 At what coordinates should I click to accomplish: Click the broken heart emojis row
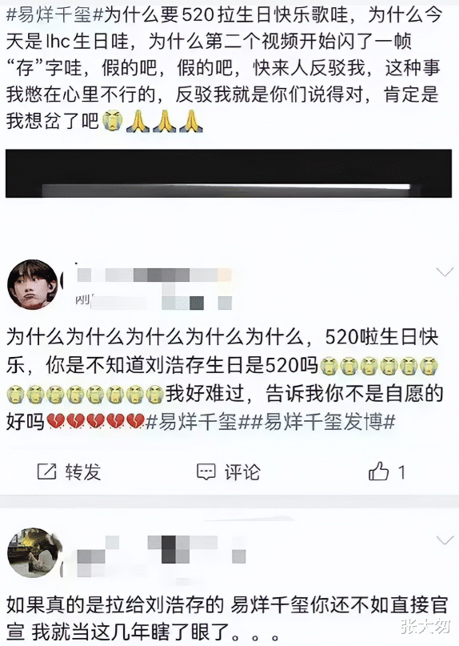pos(96,422)
